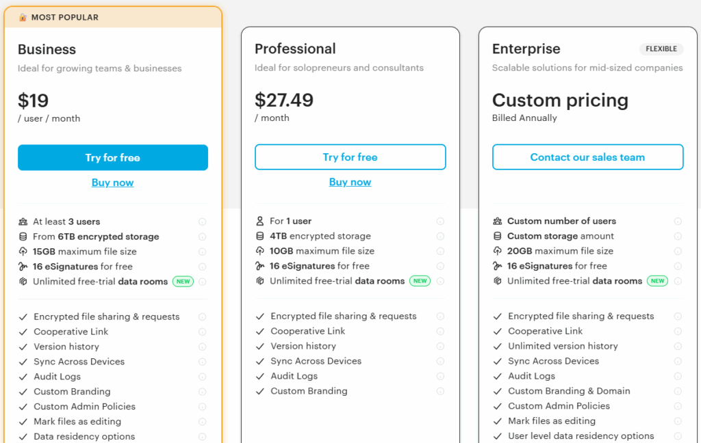Image resolution: width=701 pixels, height=443 pixels.
Task: Click info icon next to Enterprise 16 eSignatures
Action: [678, 266]
